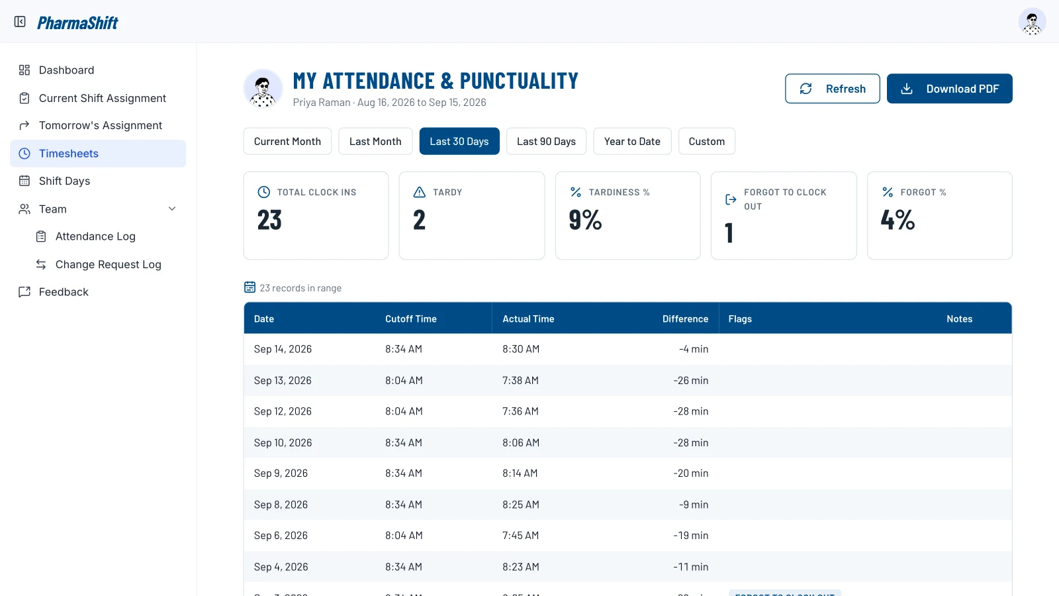Select the Last 30 Days range

click(x=459, y=142)
